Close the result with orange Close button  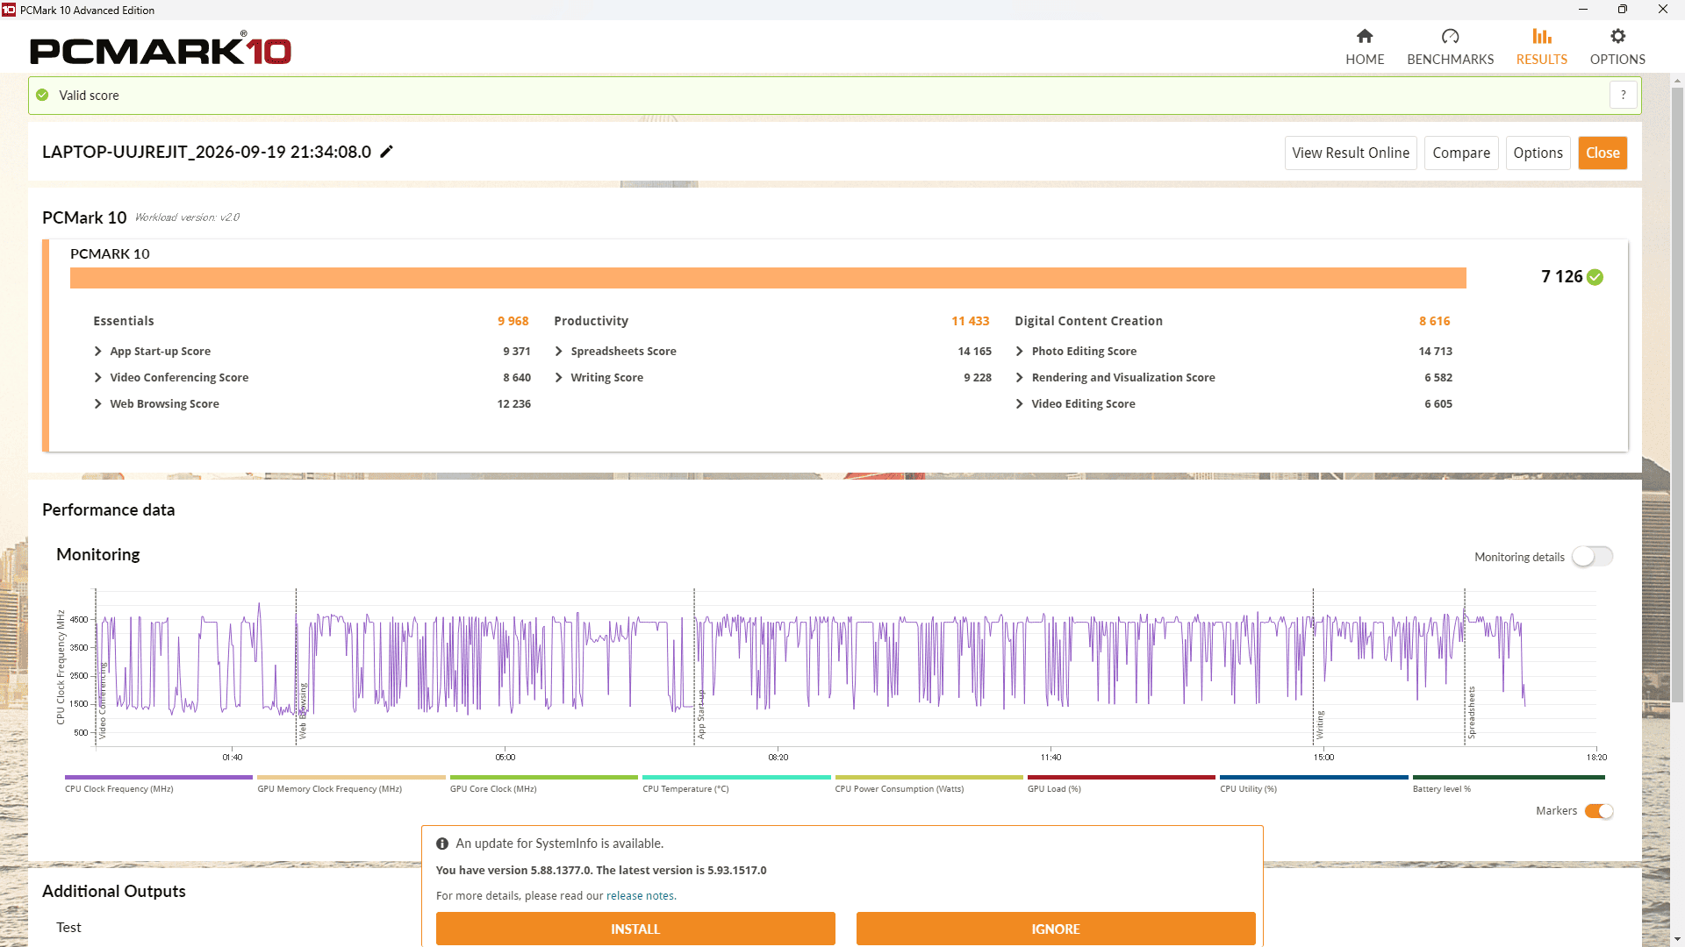pos(1603,153)
